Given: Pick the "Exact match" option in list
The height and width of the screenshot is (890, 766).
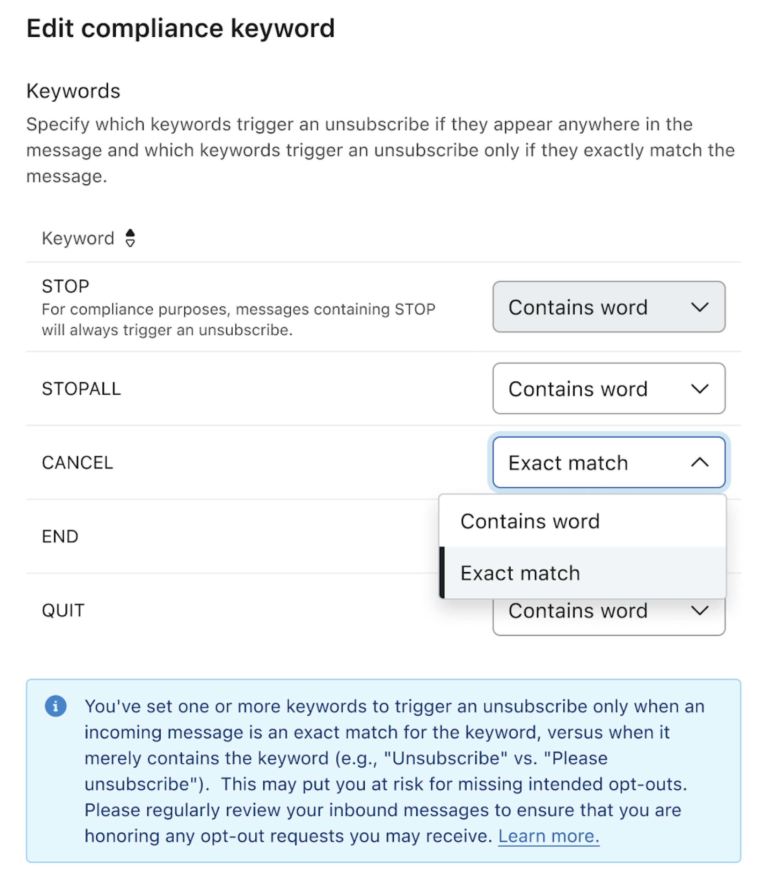Looking at the screenshot, I should click(x=520, y=573).
